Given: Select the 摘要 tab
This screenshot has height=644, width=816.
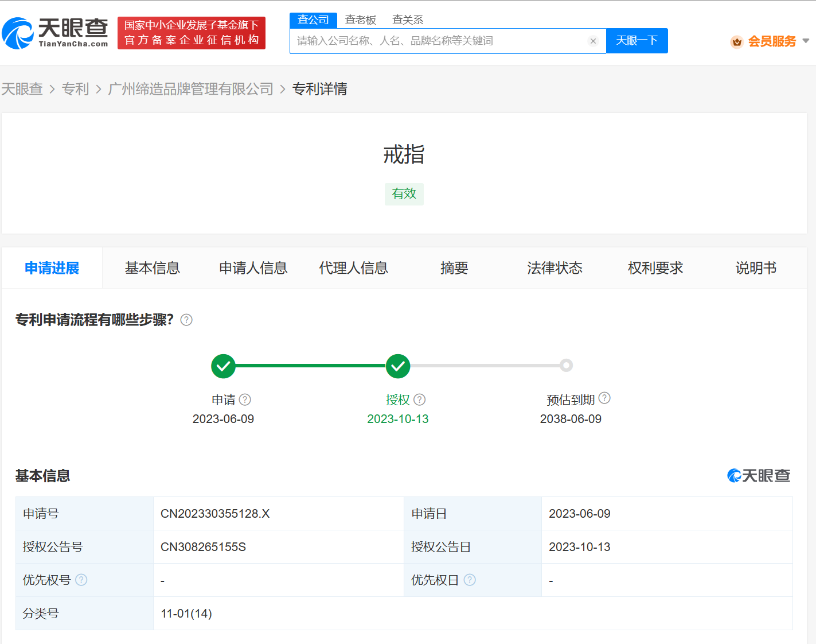Looking at the screenshot, I should [454, 268].
